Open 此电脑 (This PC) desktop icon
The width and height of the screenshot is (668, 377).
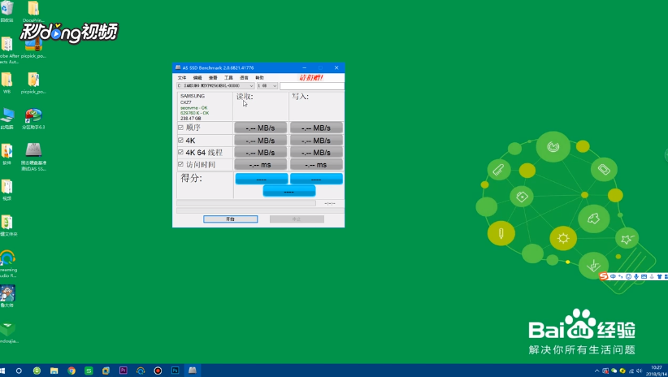click(7, 119)
